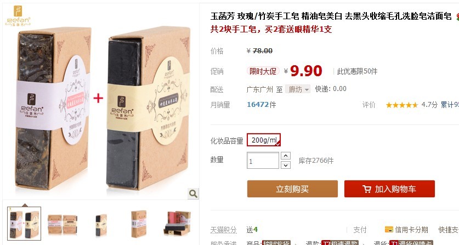Select the 200g/ml capacity option
The image size is (459, 245).
pyautogui.click(x=264, y=140)
